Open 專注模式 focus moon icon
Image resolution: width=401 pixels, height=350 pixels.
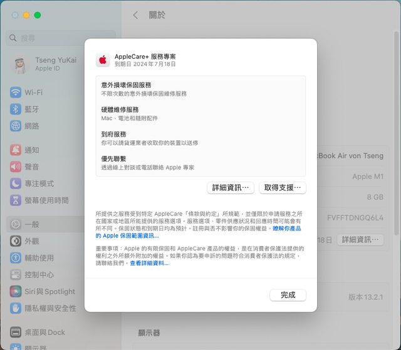(x=16, y=184)
